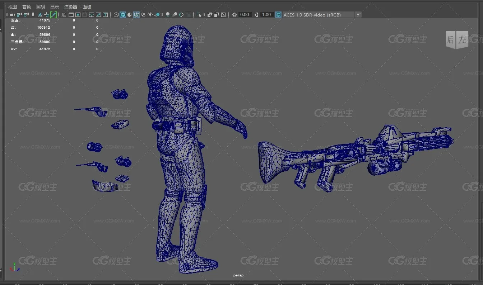Viewport: 483px width, 285px height.
Task: Click the X-Ray Joints icon
Action: (223, 15)
